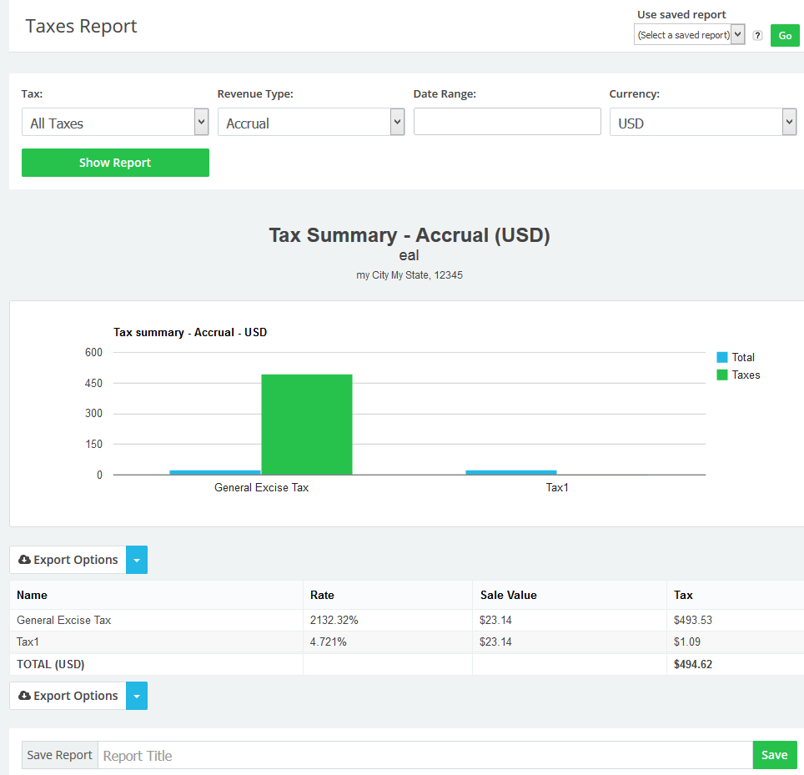Viewport: 804px width, 775px height.
Task: Expand the blue caret beside Export Options above table
Action: [x=137, y=560]
